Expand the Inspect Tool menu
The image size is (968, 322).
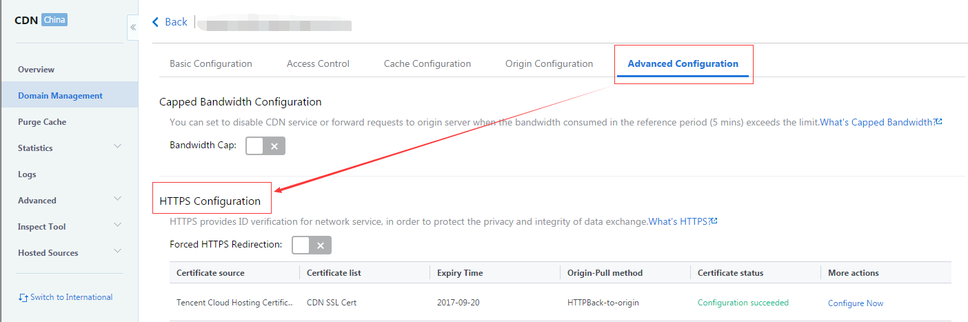pyautogui.click(x=69, y=226)
